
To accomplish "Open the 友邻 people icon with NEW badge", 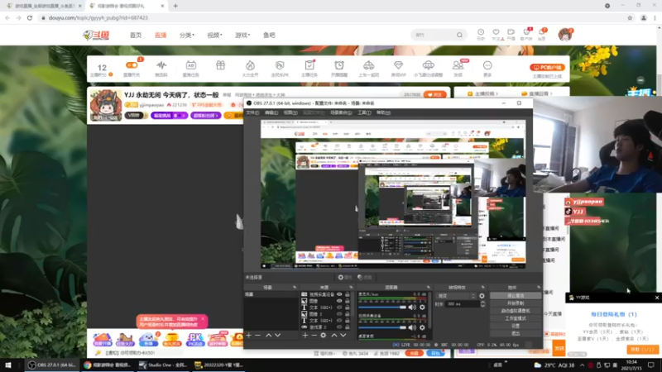I will [x=458, y=65].
